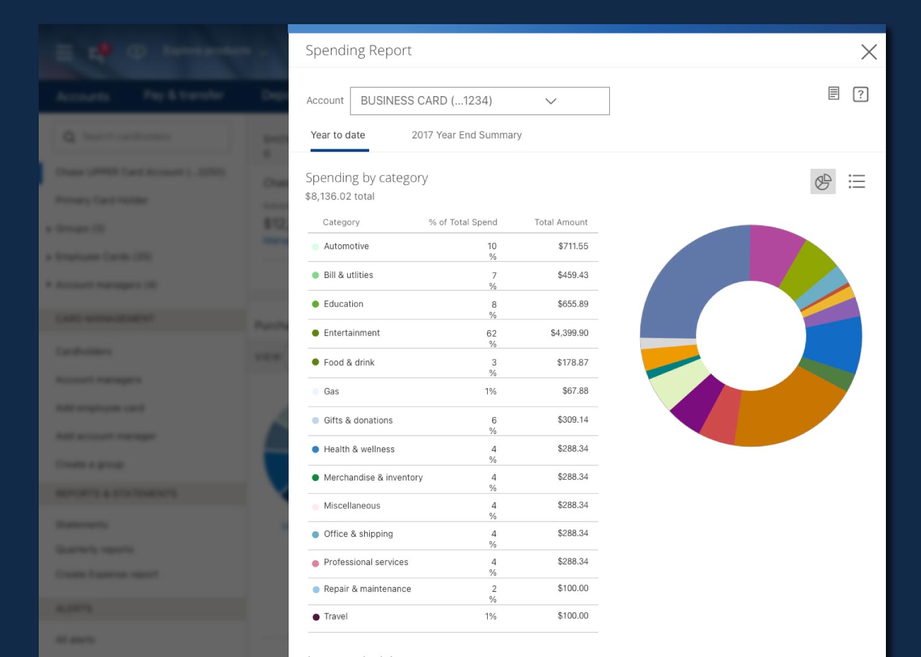The width and height of the screenshot is (921, 657).
Task: Open the BUSINESS CARD account dropdown
Action: tap(480, 101)
